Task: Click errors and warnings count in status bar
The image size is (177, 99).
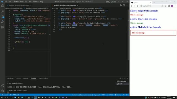Action: click(16, 95)
